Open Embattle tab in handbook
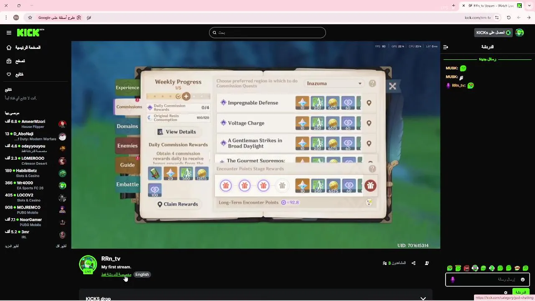 127,184
